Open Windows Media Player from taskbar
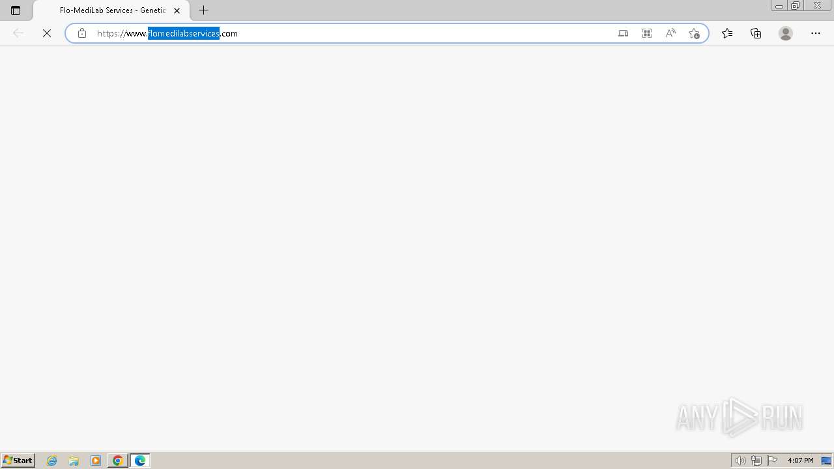834x469 pixels. [x=96, y=461]
